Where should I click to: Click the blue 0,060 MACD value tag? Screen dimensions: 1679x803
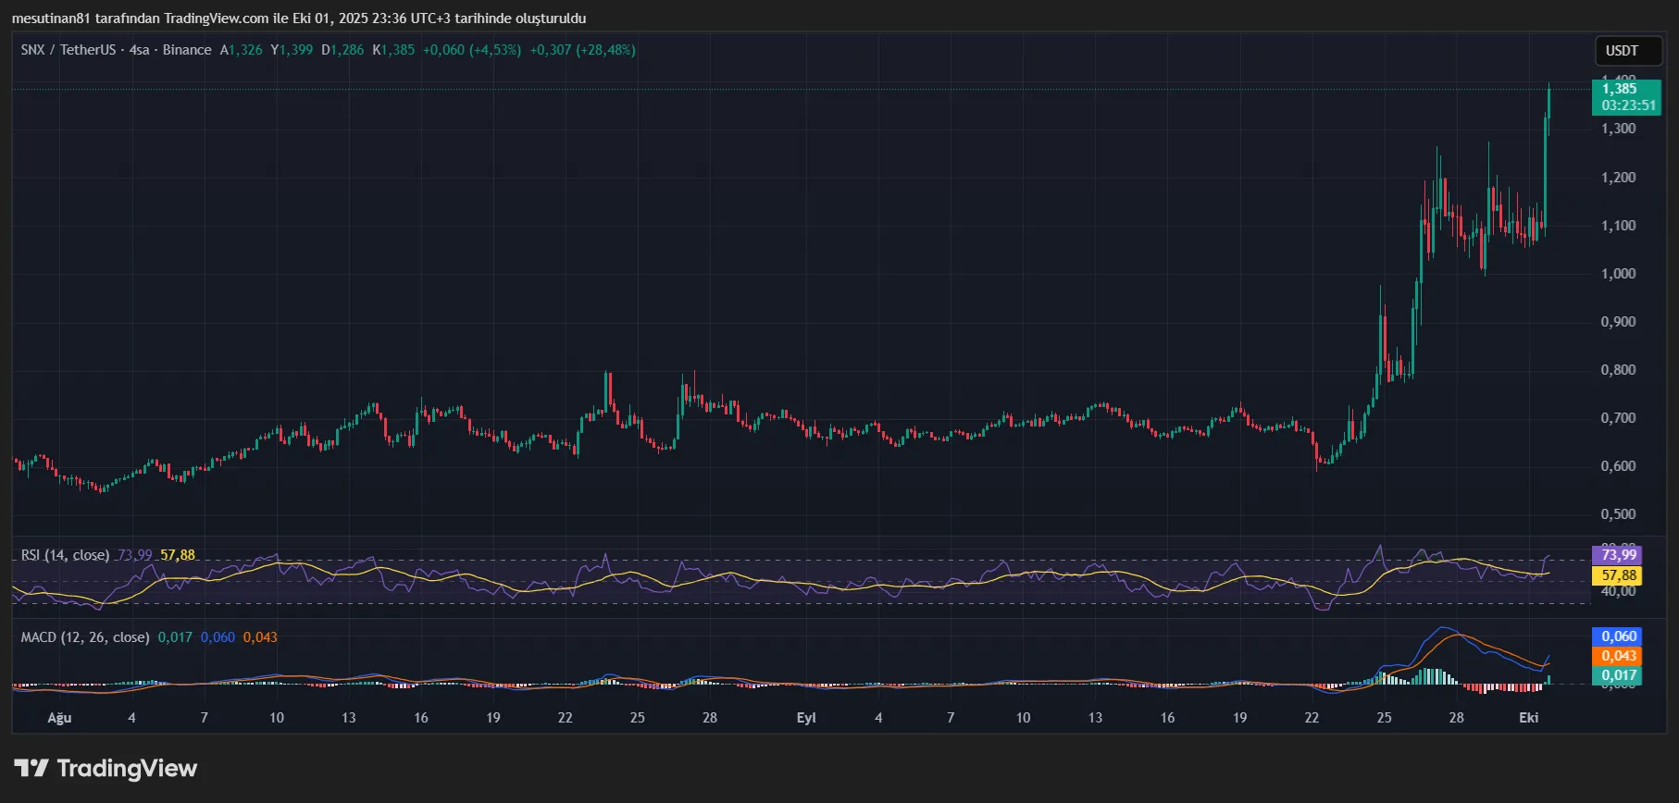(1618, 636)
